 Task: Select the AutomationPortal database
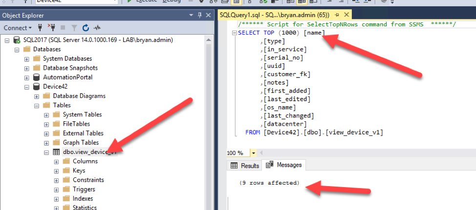click(x=67, y=77)
